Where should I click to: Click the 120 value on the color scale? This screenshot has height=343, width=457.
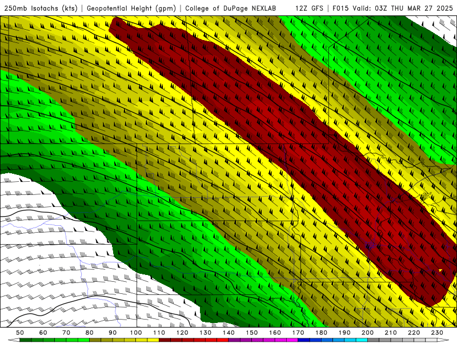182,333
